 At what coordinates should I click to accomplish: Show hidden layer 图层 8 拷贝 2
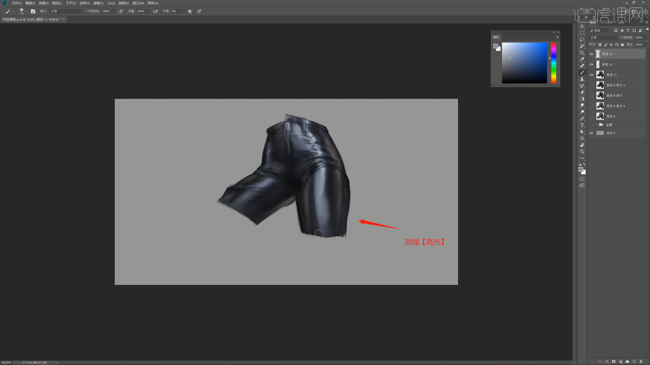coord(591,85)
